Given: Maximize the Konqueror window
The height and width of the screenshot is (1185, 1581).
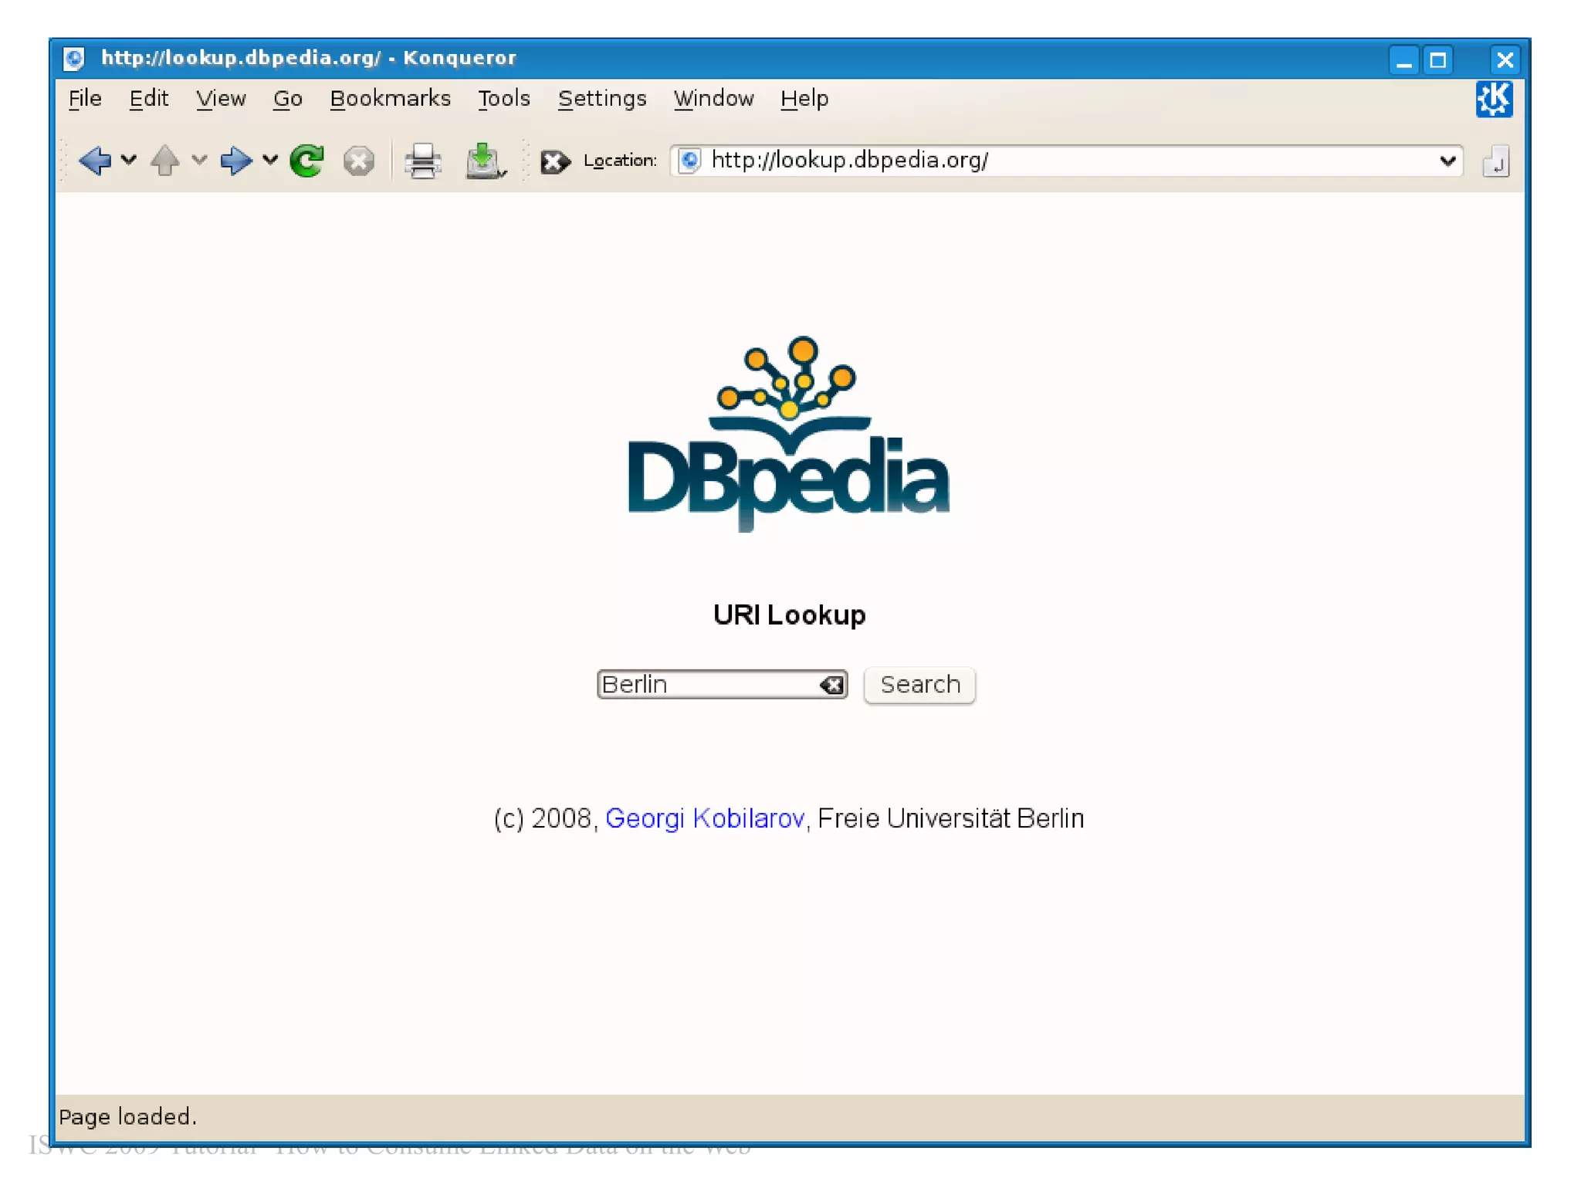Looking at the screenshot, I should click(x=1437, y=60).
